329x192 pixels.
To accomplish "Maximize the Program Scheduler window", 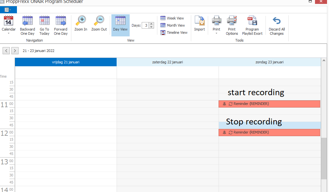I will click(x=310, y=1).
